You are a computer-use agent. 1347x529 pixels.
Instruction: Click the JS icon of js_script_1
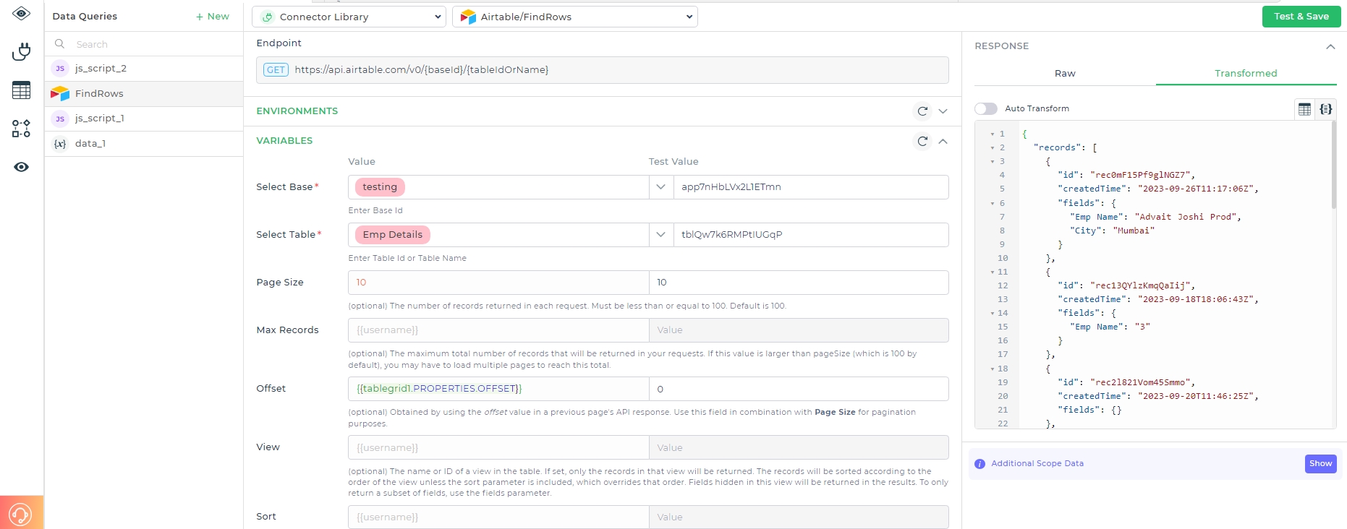pyautogui.click(x=60, y=119)
